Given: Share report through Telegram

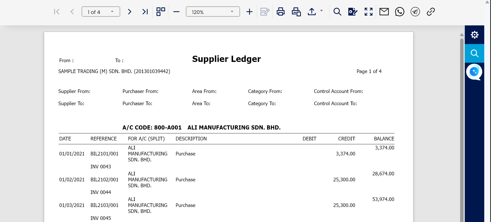Looking at the screenshot, I should 415,12.
